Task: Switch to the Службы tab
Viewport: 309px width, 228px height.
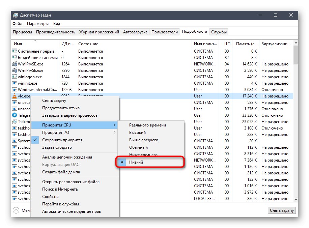Action: point(219,31)
